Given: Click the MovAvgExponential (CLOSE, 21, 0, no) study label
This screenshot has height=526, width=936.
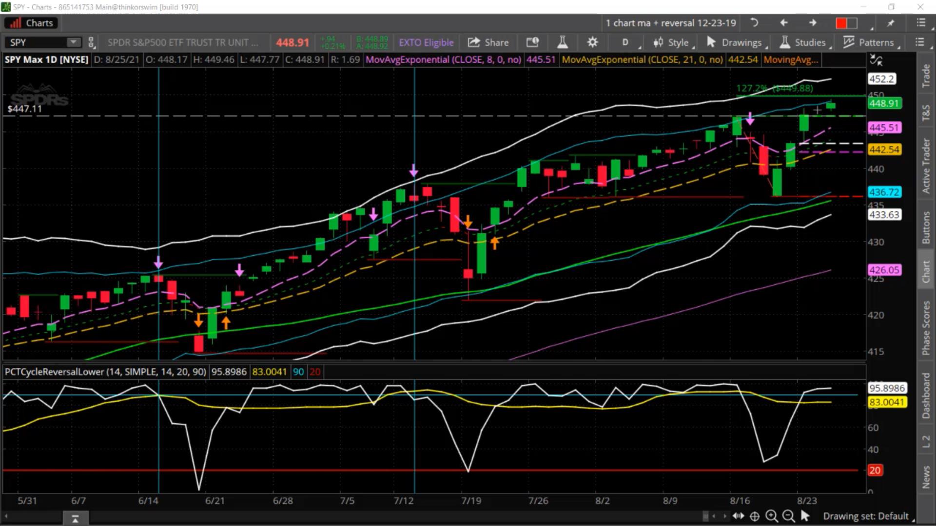Looking at the screenshot, I should coord(642,59).
